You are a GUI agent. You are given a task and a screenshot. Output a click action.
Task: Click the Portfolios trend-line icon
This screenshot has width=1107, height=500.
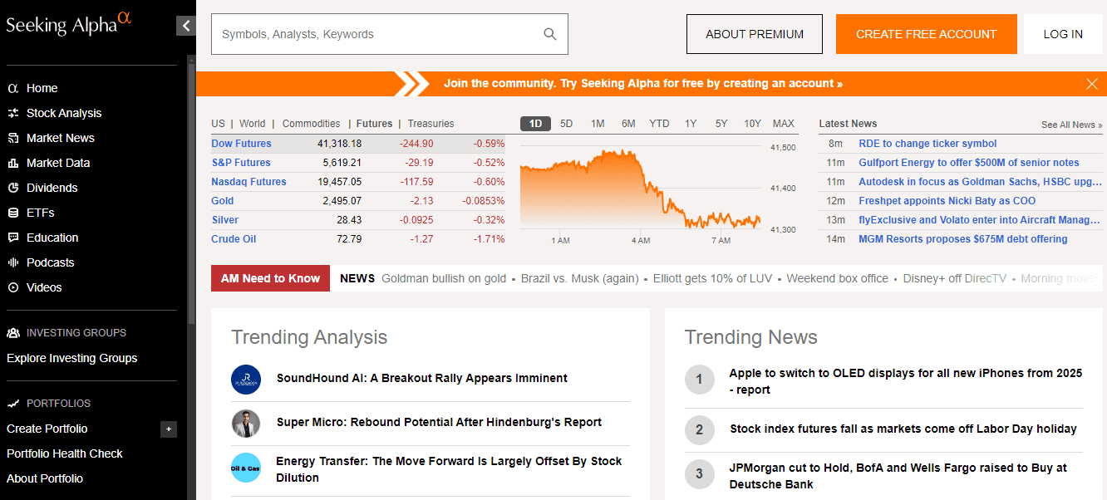pyautogui.click(x=13, y=404)
